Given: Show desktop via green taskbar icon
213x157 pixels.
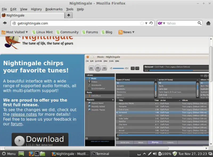Looking at the screenshot, I should tap(21, 154).
